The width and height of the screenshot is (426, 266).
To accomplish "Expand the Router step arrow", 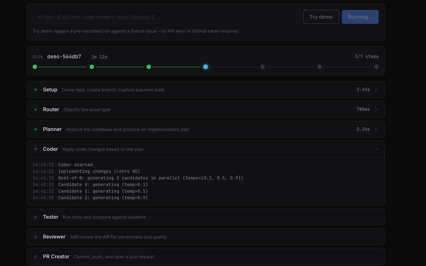I will tap(376, 110).
